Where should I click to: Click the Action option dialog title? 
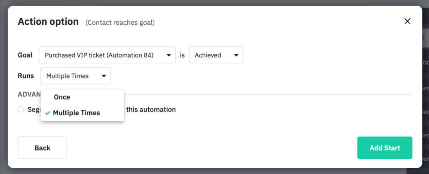(x=48, y=22)
